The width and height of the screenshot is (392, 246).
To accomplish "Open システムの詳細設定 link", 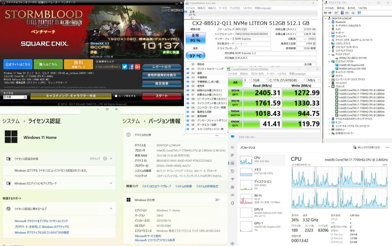I will [207, 186].
